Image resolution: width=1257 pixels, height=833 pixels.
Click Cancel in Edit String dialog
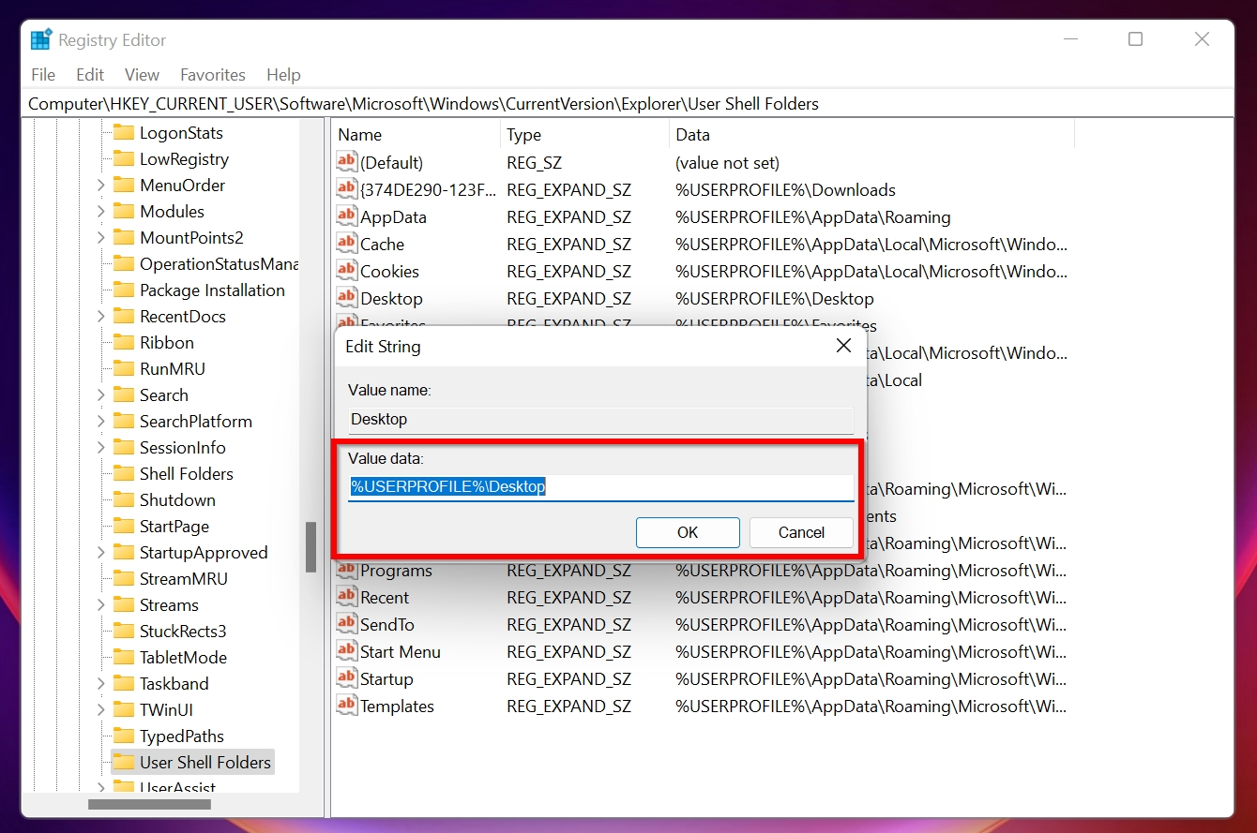801,532
